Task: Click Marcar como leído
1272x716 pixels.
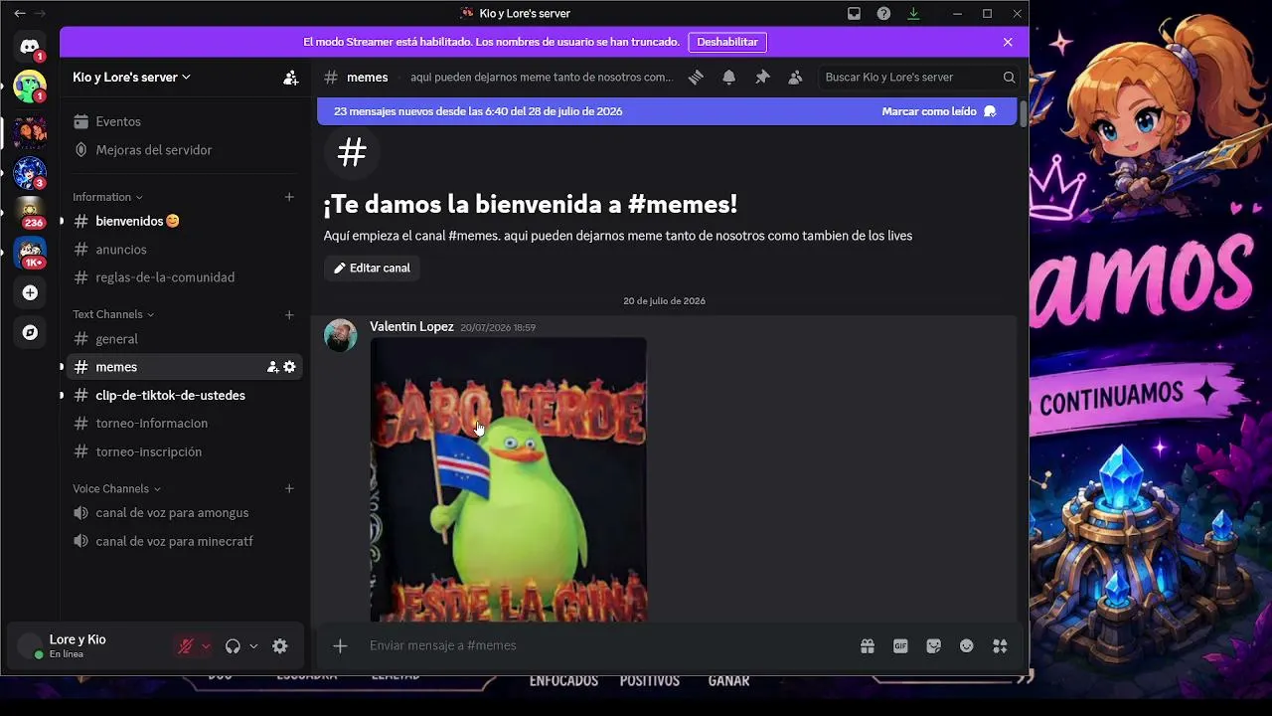Action: point(939,111)
